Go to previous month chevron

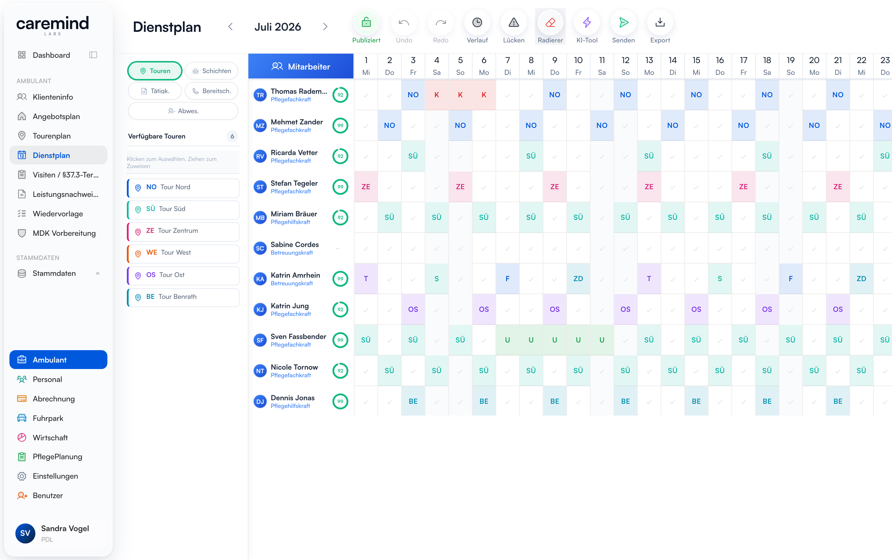[x=230, y=27]
